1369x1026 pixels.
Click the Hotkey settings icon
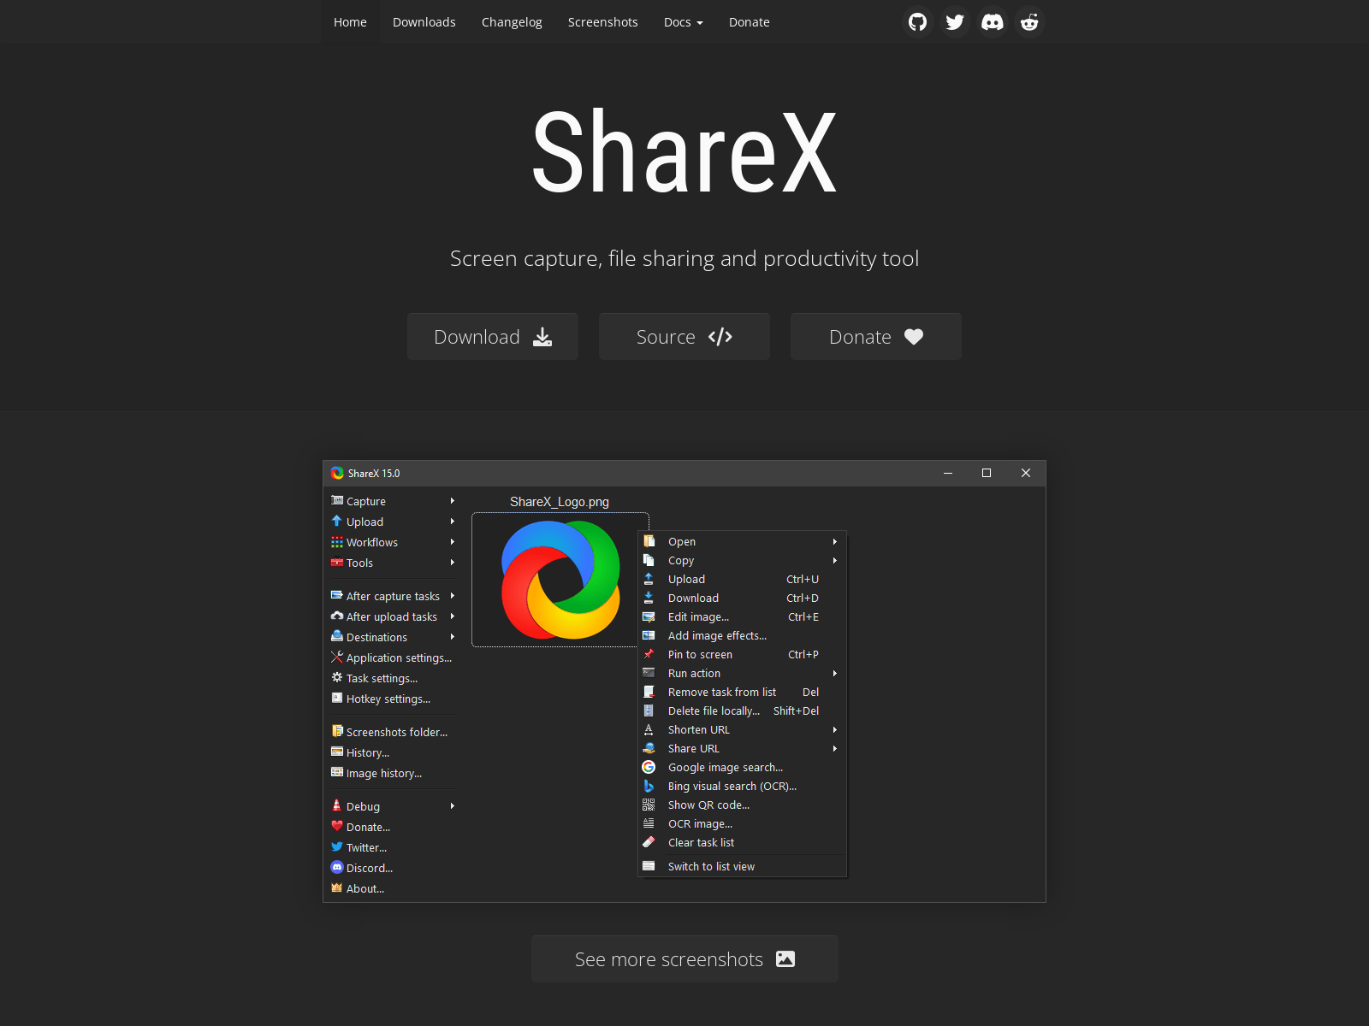coord(337,699)
